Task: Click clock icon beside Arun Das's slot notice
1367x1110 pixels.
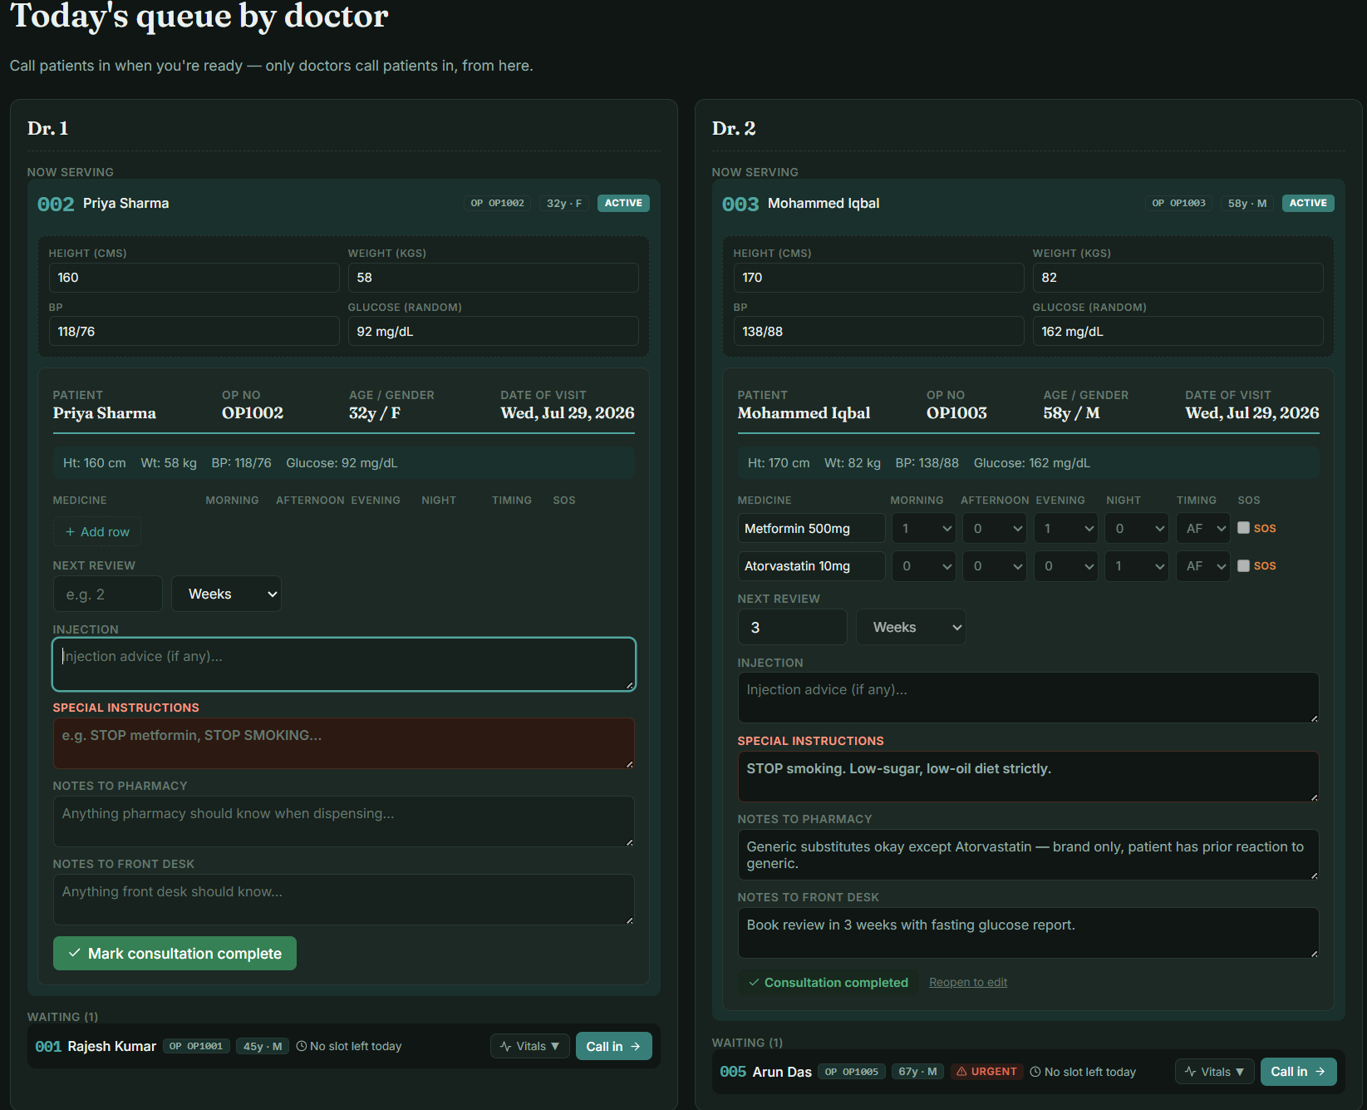Action: point(1035,1072)
